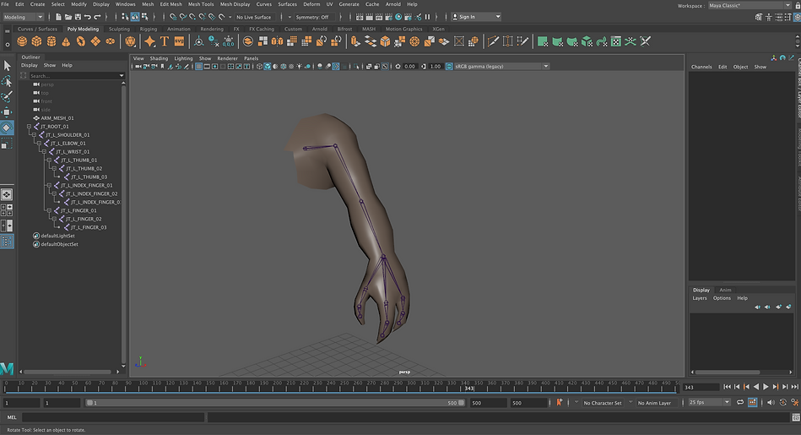Click the Polygon Torus shelf icon
Screen dimensions: 801x435
pyautogui.click(x=81, y=41)
